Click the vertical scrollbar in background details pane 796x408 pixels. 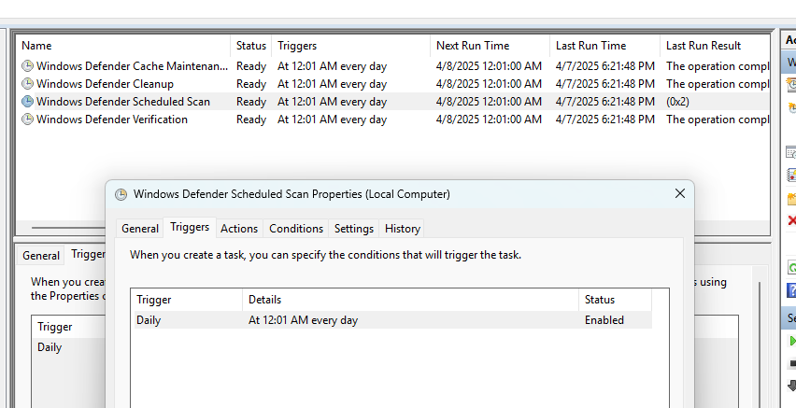[x=760, y=345]
